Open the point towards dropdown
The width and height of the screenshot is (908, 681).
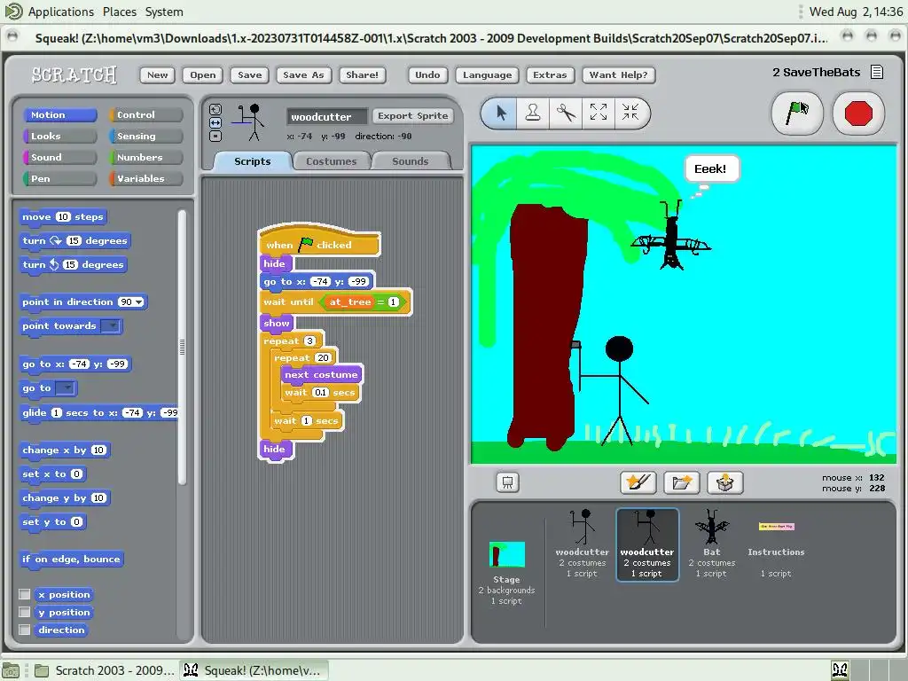coord(111,326)
